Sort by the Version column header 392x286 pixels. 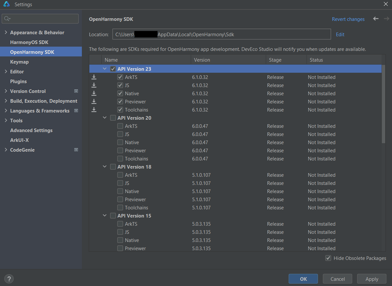[228, 60]
